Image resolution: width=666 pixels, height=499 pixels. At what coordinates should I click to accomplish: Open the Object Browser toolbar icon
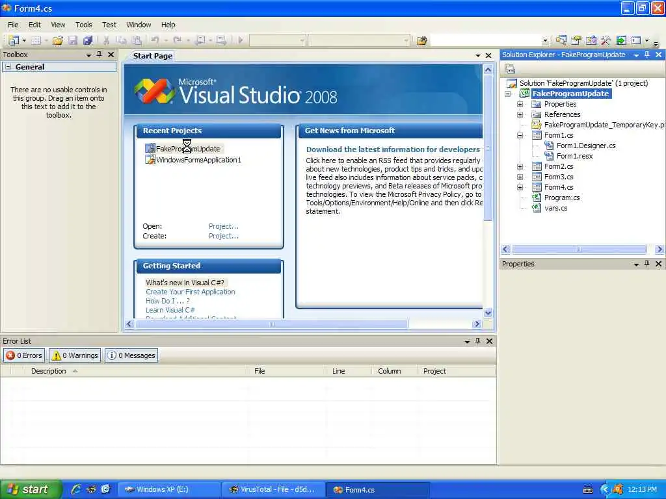point(591,40)
